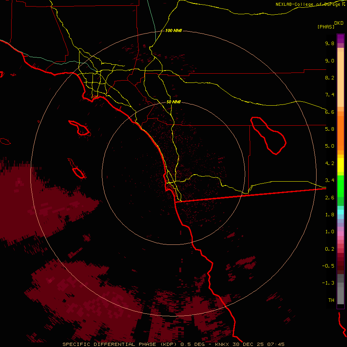Click the cyan segment of the color bar
The image size is (347, 347).
coord(340,212)
